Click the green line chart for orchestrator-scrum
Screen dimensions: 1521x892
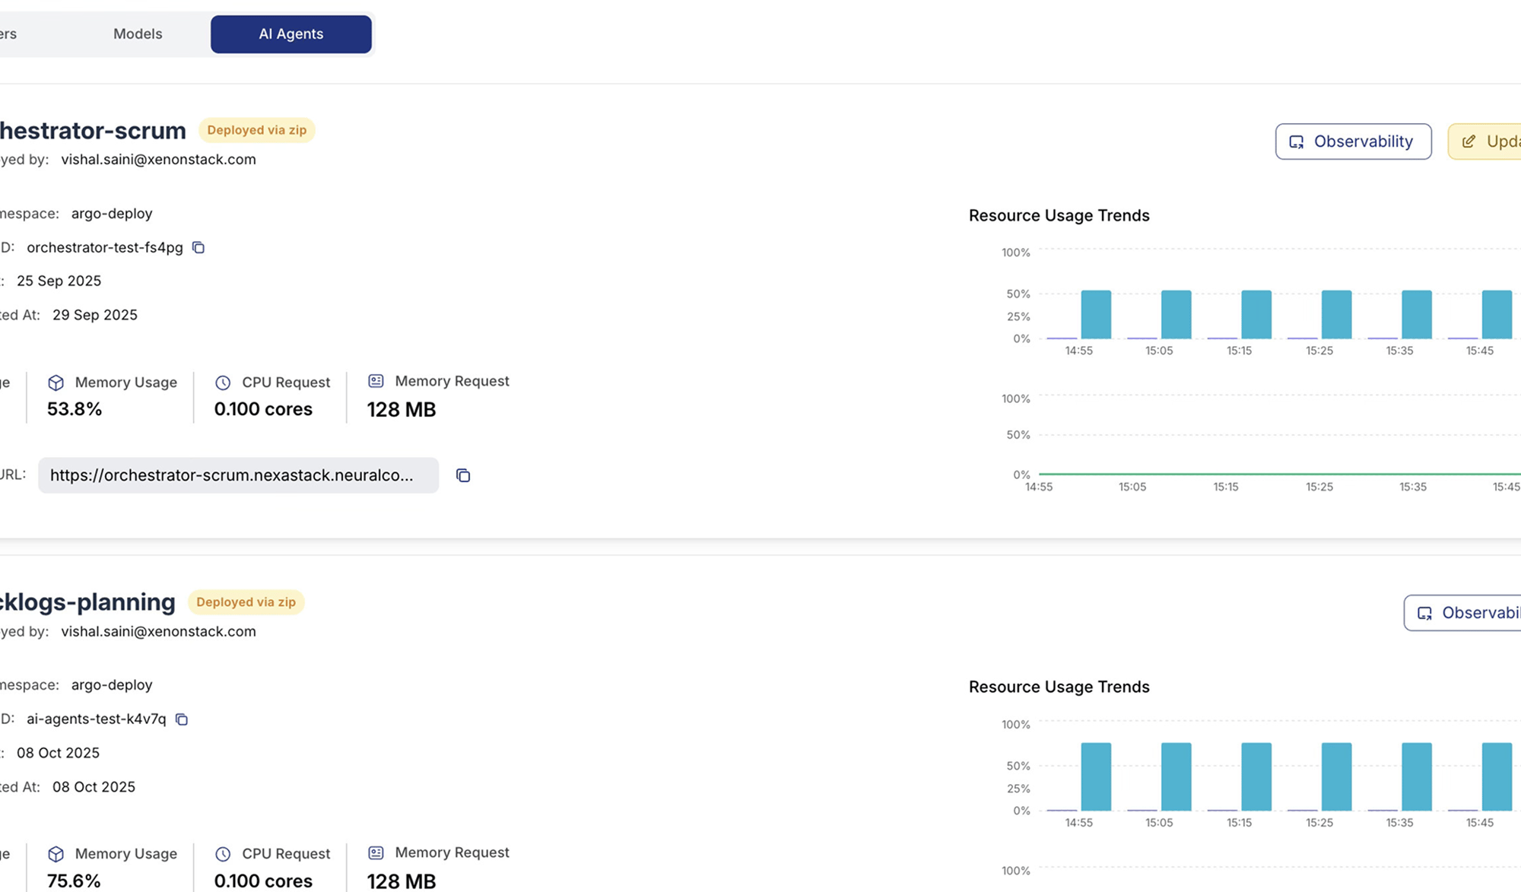click(1278, 474)
